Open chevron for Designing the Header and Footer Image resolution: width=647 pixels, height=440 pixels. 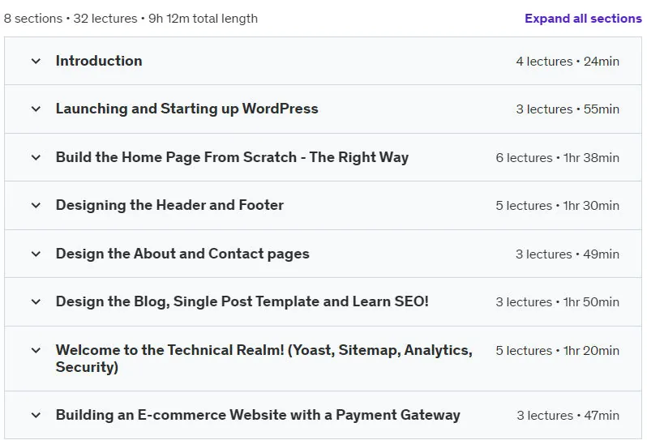pos(36,205)
